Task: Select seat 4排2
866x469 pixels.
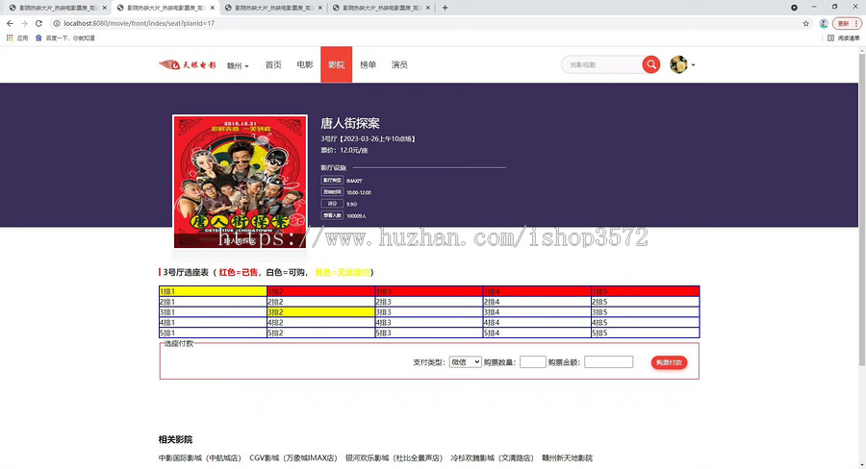Action: tap(320, 323)
